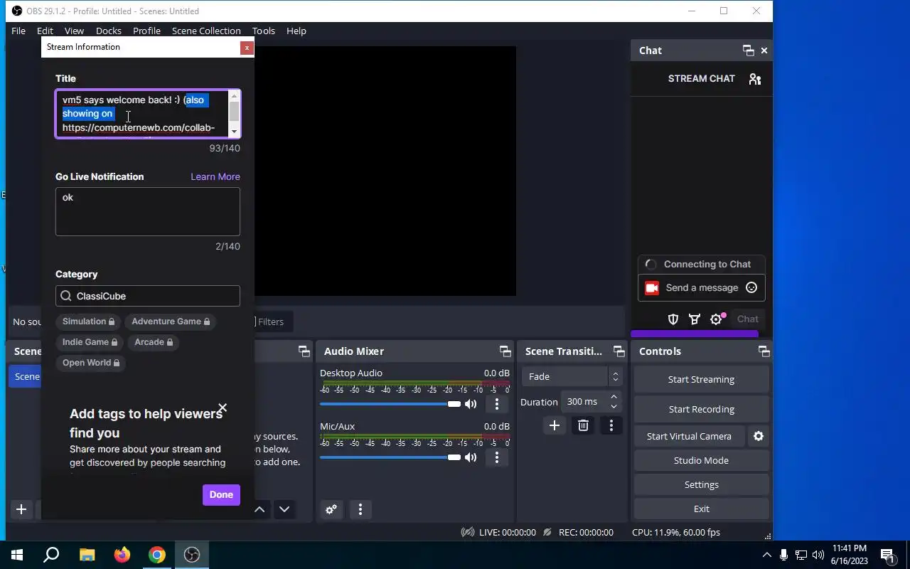Open the File menu
910x569 pixels.
pos(18,31)
